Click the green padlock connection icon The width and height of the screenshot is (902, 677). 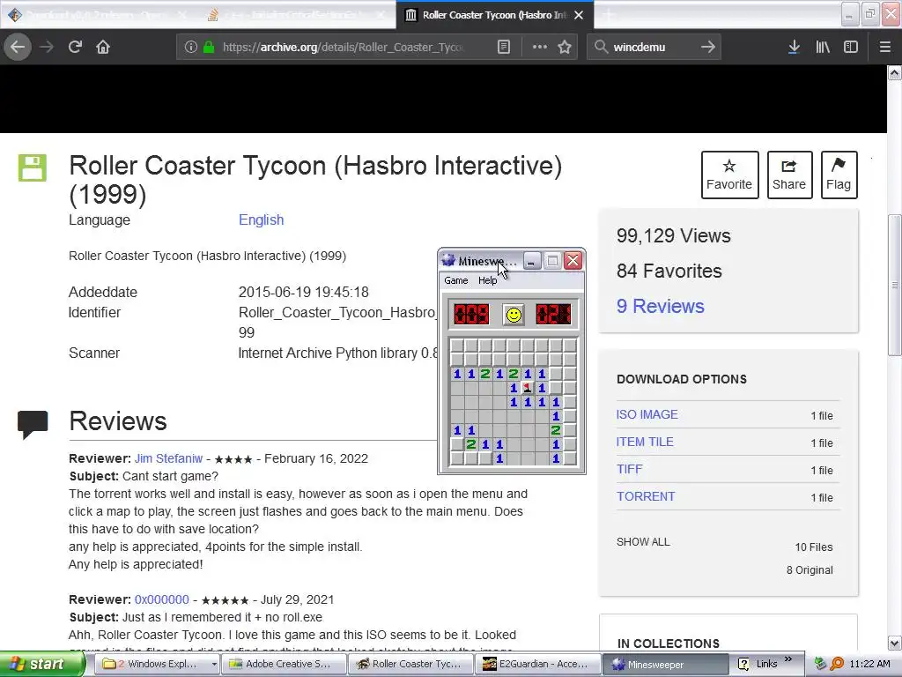click(x=209, y=47)
